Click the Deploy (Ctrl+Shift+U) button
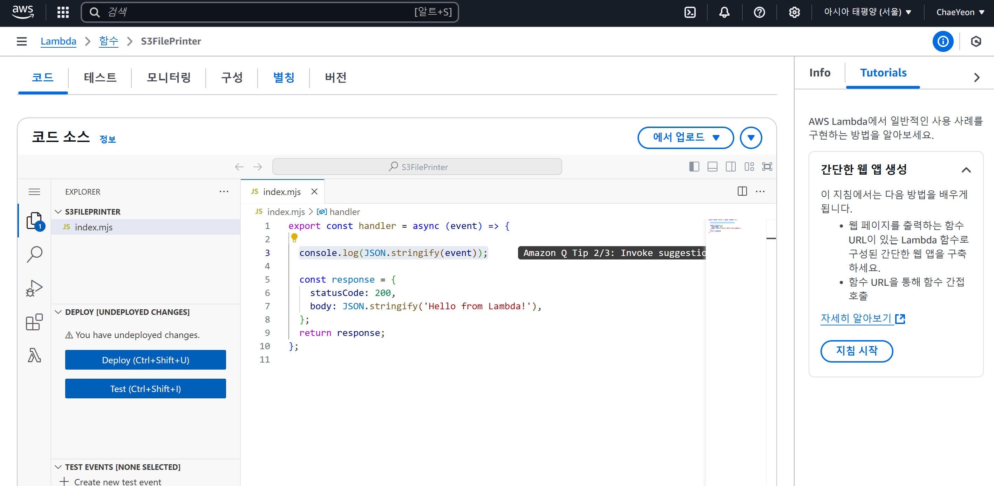The width and height of the screenshot is (994, 486). 145,360
